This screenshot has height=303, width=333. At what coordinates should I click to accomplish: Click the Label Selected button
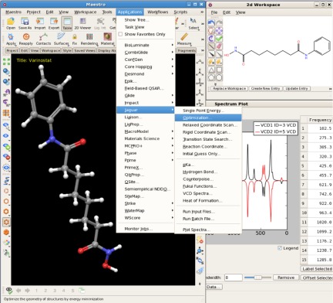317,269
